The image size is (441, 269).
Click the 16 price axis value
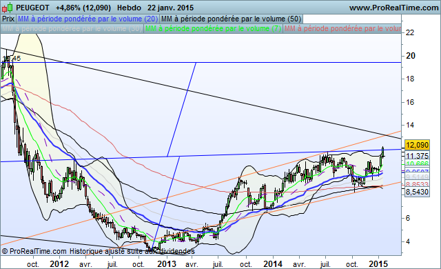coord(410,102)
